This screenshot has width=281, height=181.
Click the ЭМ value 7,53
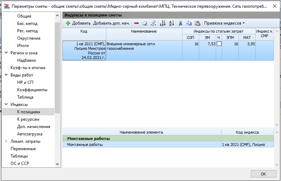pyautogui.click(x=207, y=51)
